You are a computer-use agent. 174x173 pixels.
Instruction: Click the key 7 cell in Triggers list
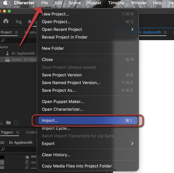coord(2,162)
